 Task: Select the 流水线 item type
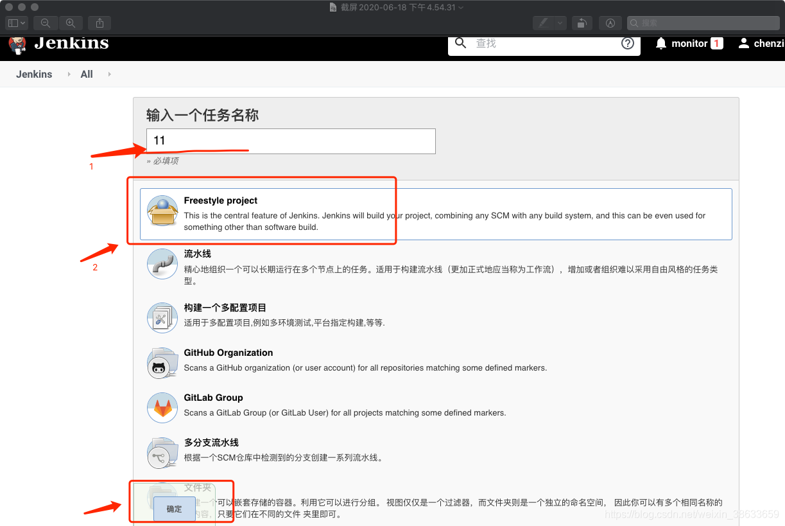click(436, 267)
